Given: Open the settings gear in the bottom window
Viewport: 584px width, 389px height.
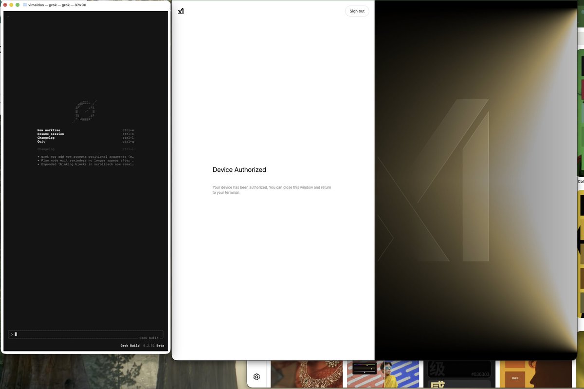Looking at the screenshot, I should click(x=256, y=377).
